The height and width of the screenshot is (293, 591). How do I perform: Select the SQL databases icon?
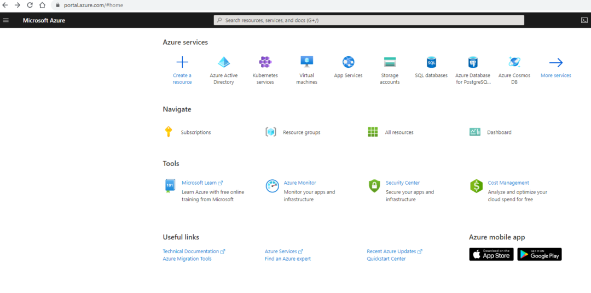point(431,62)
